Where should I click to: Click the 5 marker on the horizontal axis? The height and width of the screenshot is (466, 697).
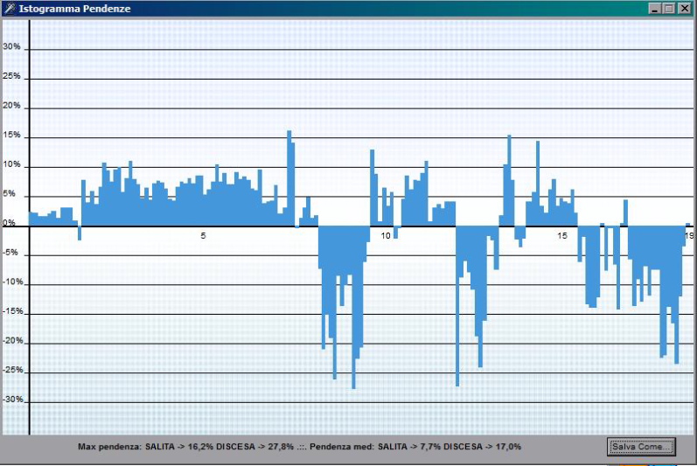(x=203, y=236)
